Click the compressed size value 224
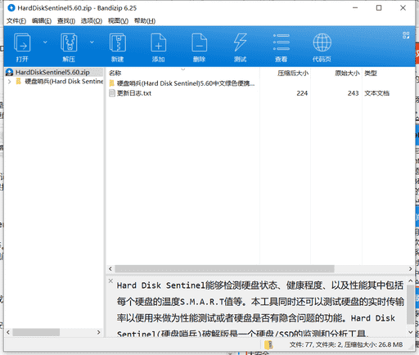The image size is (419, 355). tap(302, 93)
